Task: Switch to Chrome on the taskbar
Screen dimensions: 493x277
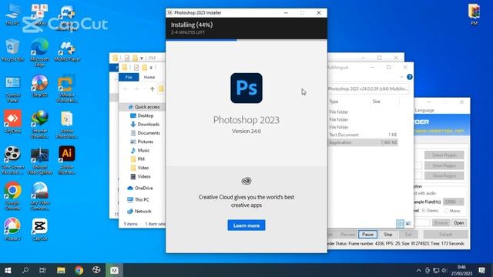Action: tap(79, 270)
